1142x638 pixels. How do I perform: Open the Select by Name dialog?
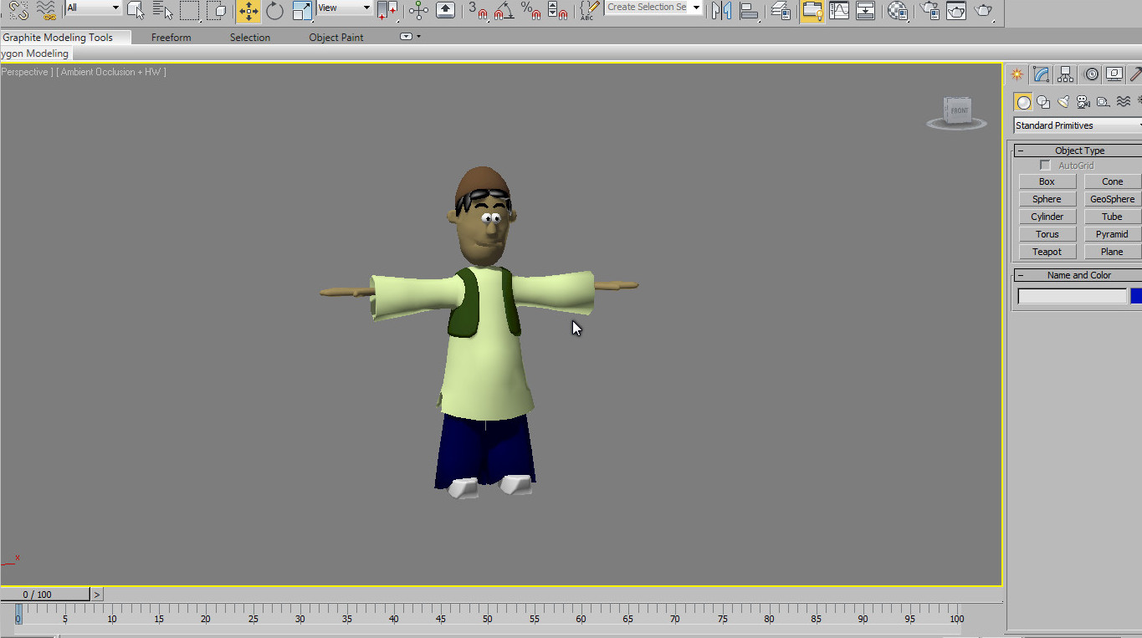click(162, 10)
